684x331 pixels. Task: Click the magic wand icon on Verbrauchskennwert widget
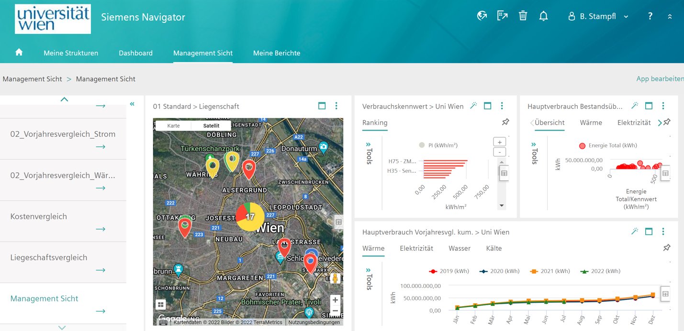pyautogui.click(x=473, y=106)
